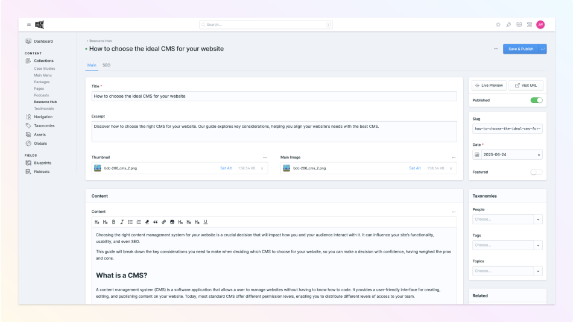
Task: Click the Visit URL button
Action: pyautogui.click(x=526, y=86)
